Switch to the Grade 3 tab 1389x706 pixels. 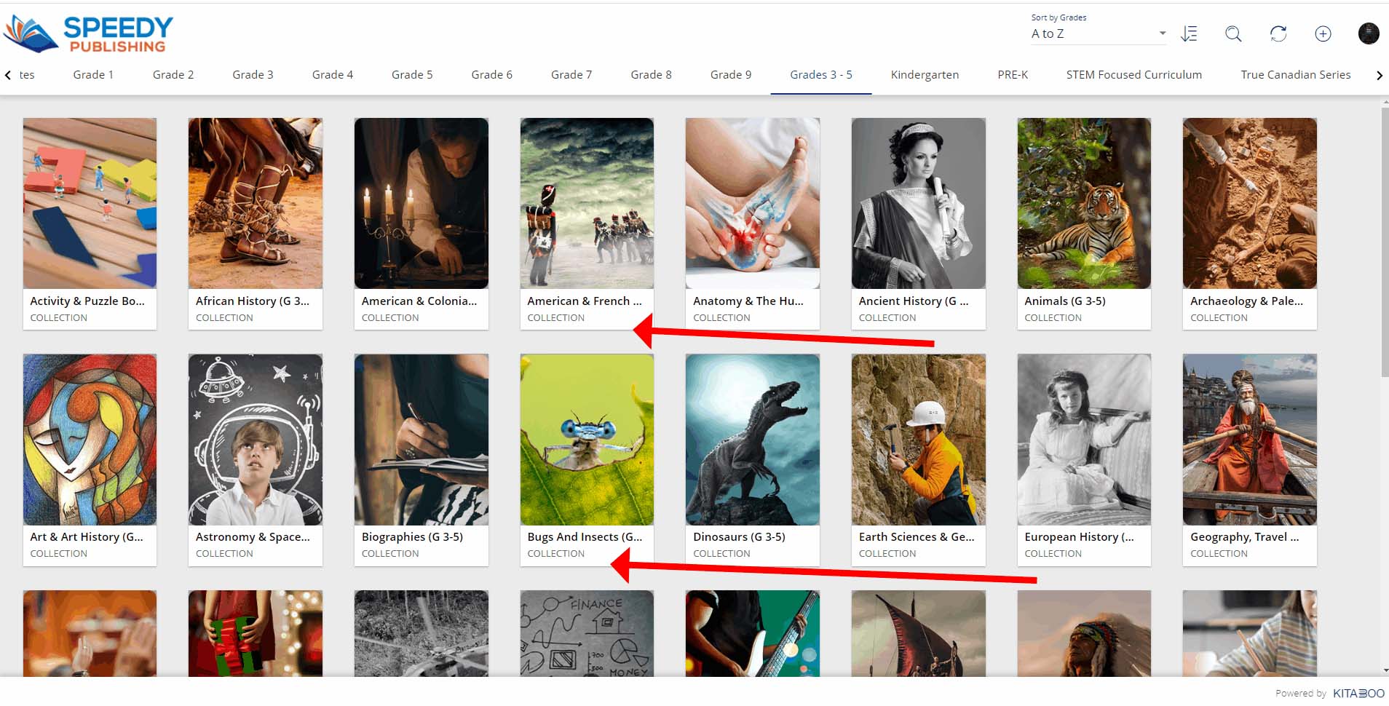pos(253,74)
